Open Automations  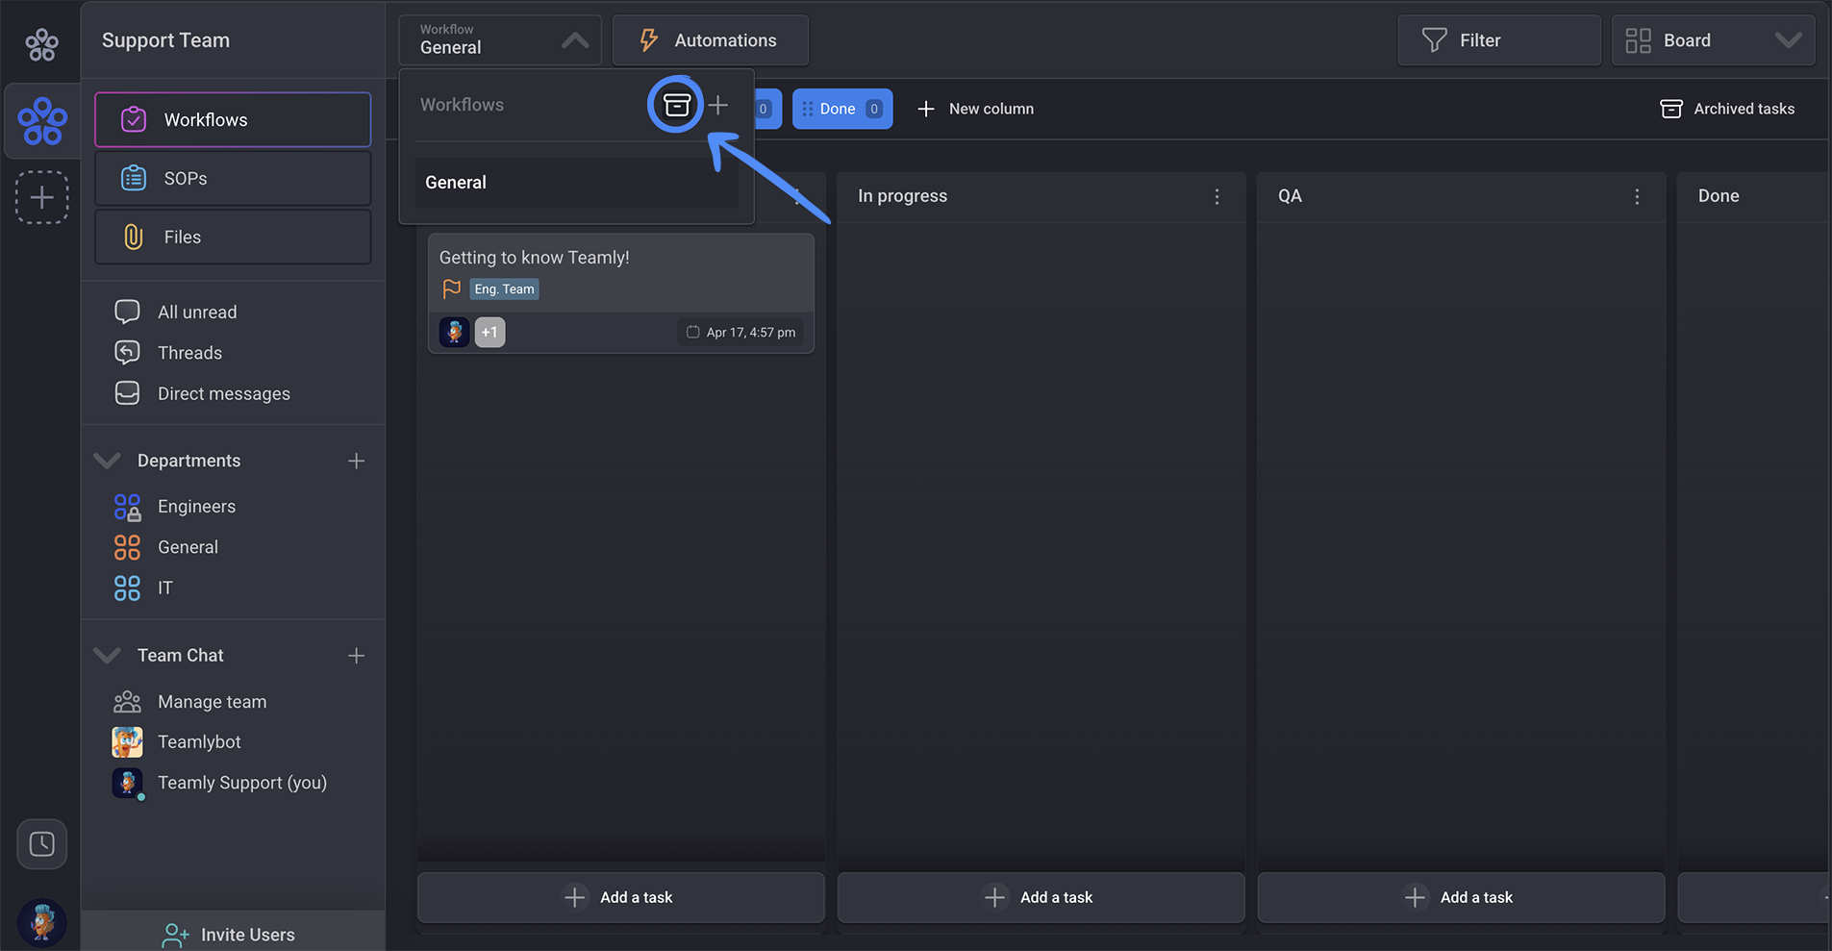711,40
